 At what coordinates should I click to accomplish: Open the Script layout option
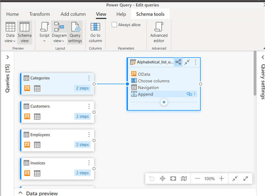pyautogui.click(x=44, y=33)
